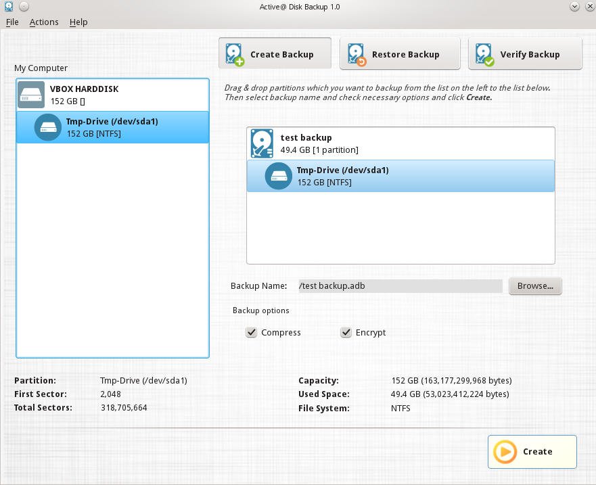Click inside the Backup Name field
596x485 pixels.
pos(399,285)
